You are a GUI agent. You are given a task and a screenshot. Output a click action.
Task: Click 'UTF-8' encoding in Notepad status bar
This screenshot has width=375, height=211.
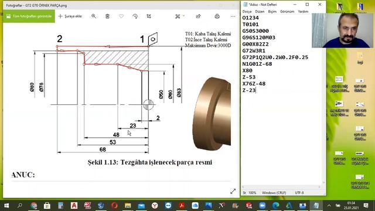tap(299, 193)
